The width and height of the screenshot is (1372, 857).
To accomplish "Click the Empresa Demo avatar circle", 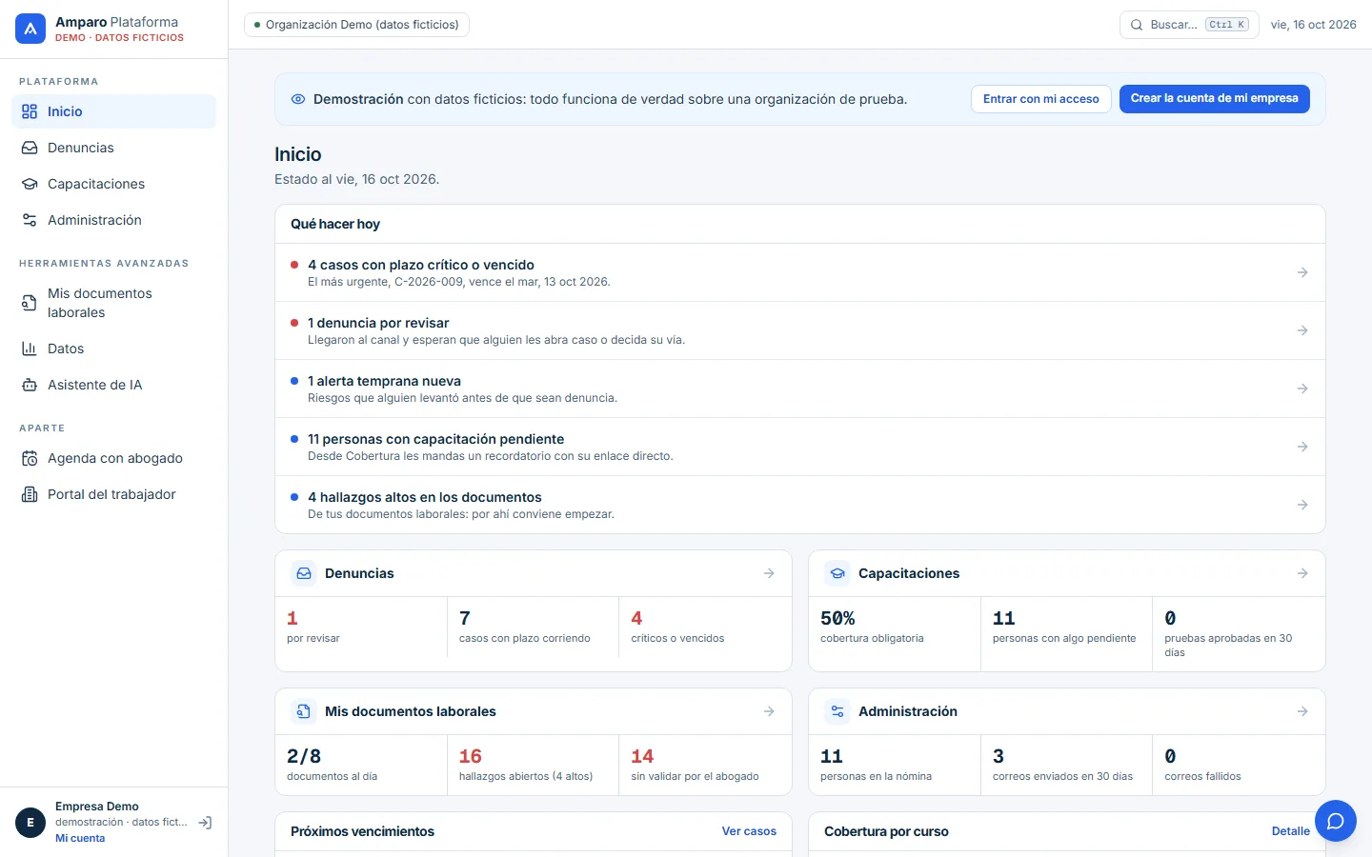I will 30,823.
